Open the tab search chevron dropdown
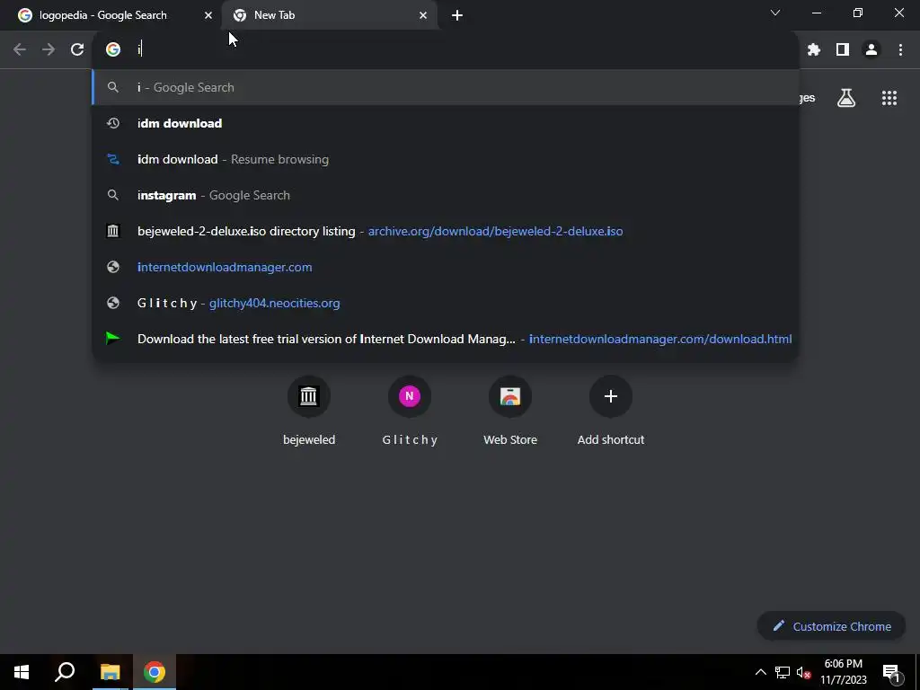This screenshot has width=920, height=690. click(775, 13)
